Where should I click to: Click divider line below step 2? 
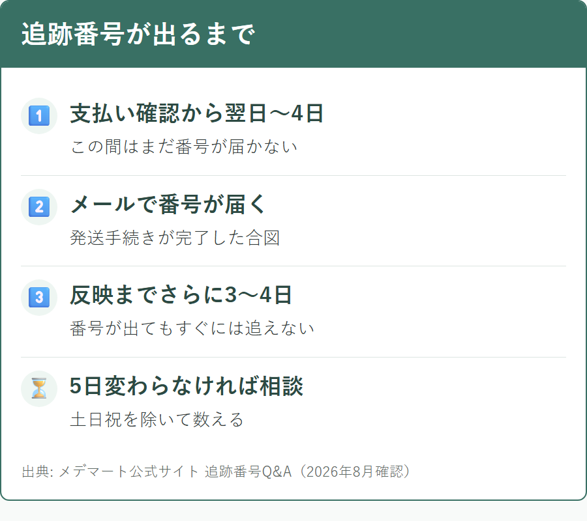293,266
